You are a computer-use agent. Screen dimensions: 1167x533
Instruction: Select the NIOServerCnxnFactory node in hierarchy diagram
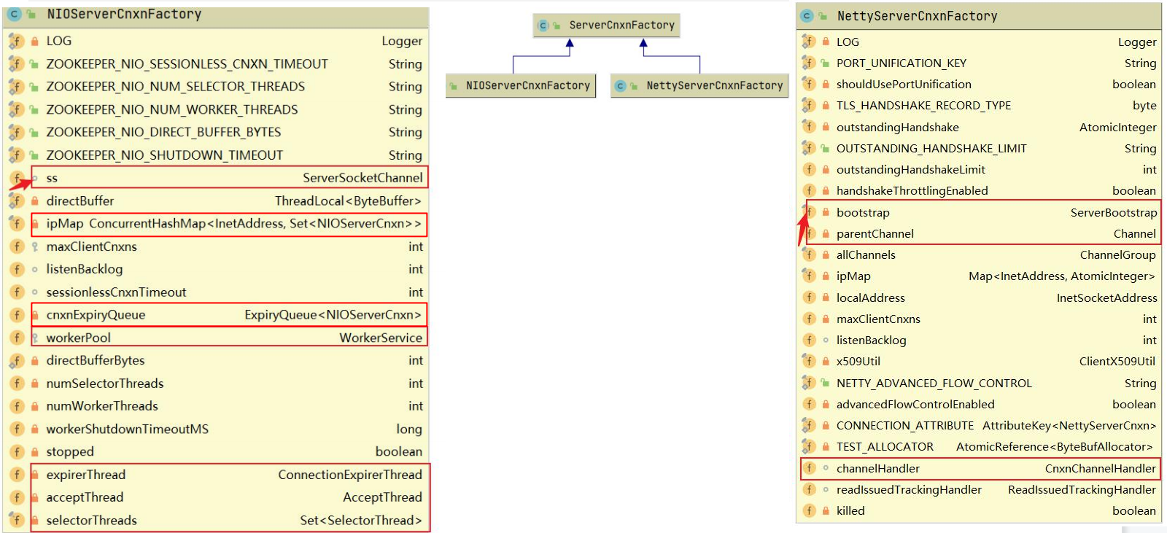click(x=521, y=85)
